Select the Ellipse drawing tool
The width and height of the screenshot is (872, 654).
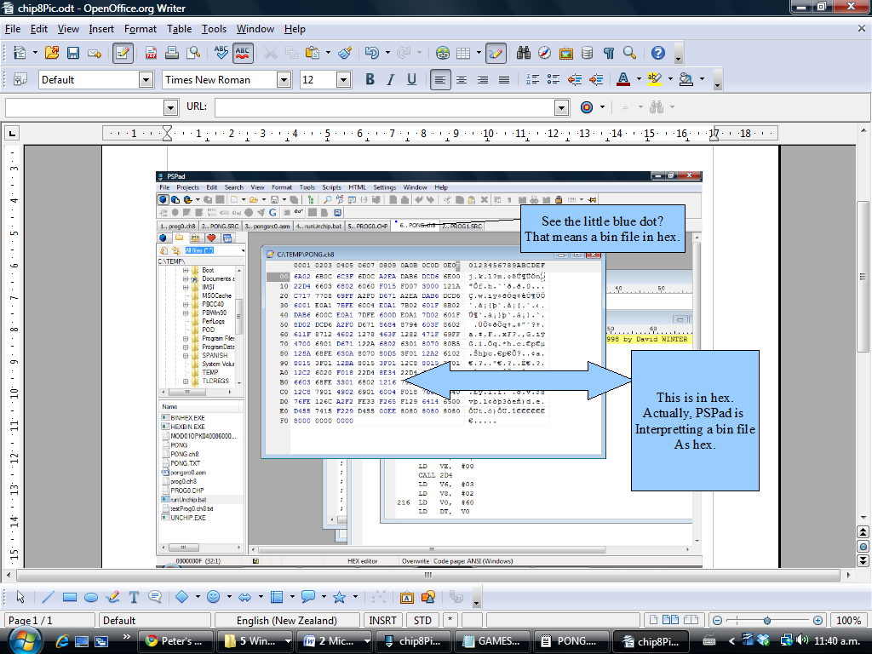90,597
